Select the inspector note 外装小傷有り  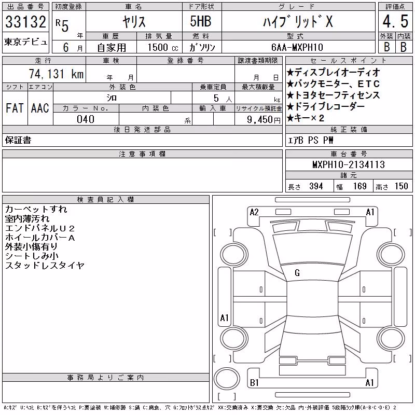(x=31, y=247)
